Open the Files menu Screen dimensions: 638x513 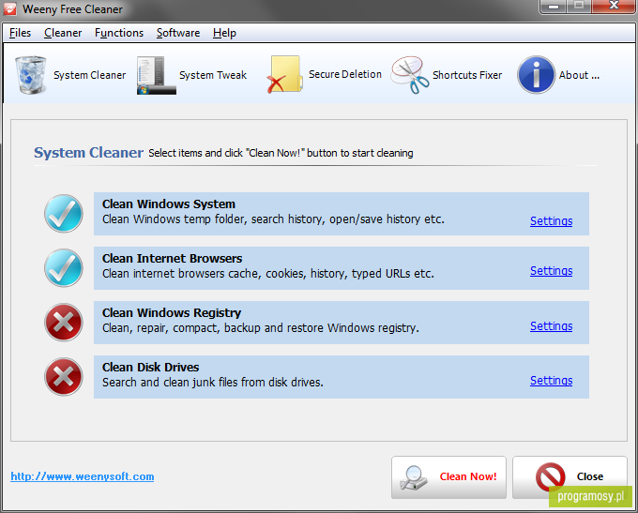click(x=20, y=33)
